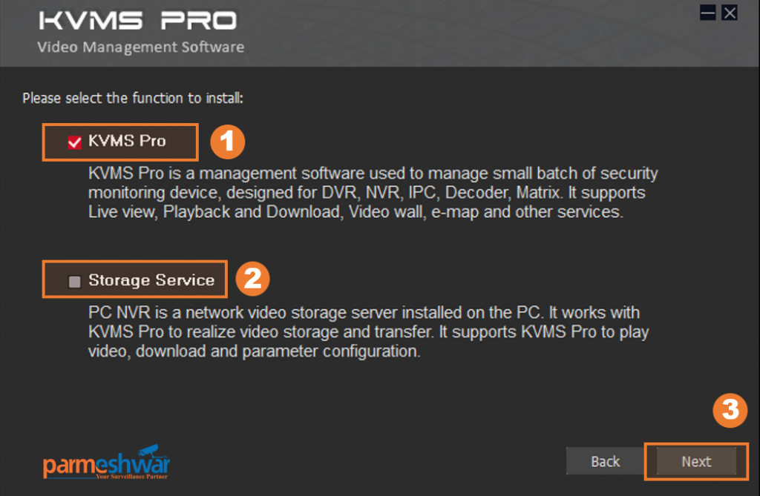Click the Storage Service option label
Screen dimensions: 760x496
[151, 280]
